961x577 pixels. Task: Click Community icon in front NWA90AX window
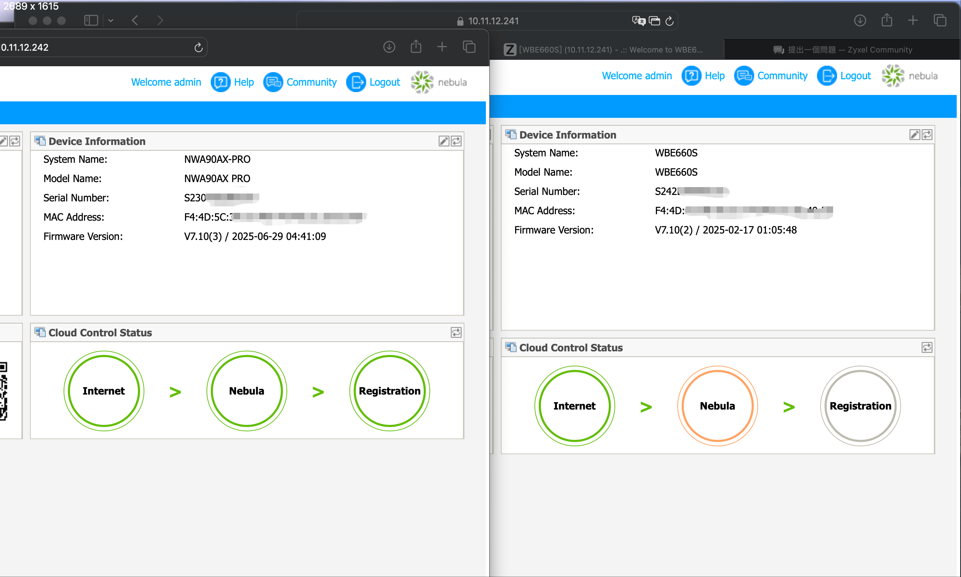tap(273, 82)
